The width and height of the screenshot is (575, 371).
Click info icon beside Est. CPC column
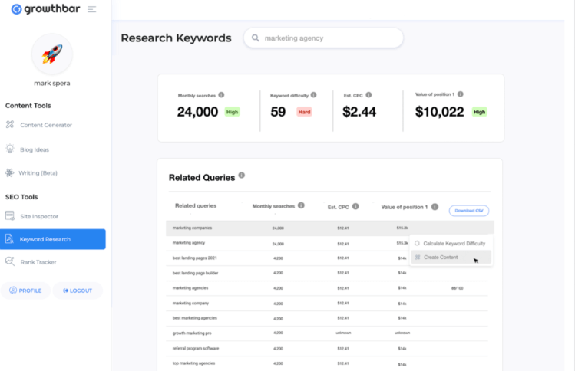click(x=355, y=206)
